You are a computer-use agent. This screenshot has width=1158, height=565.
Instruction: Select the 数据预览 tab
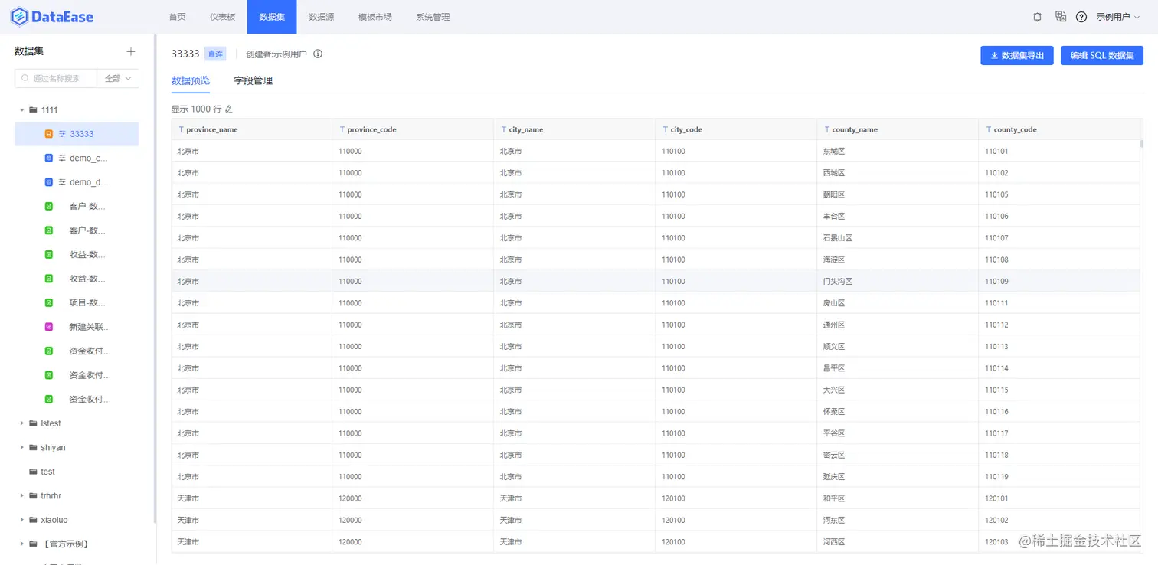pyautogui.click(x=191, y=80)
